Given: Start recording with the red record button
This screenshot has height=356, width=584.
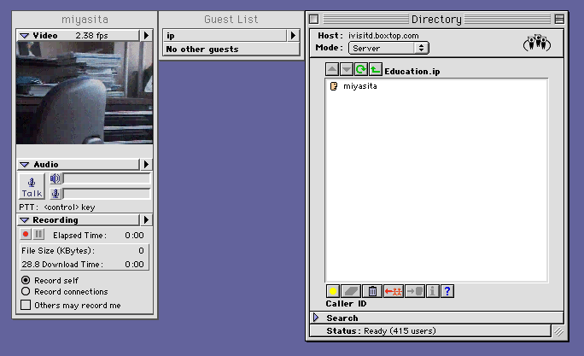Looking at the screenshot, I should click(26, 234).
